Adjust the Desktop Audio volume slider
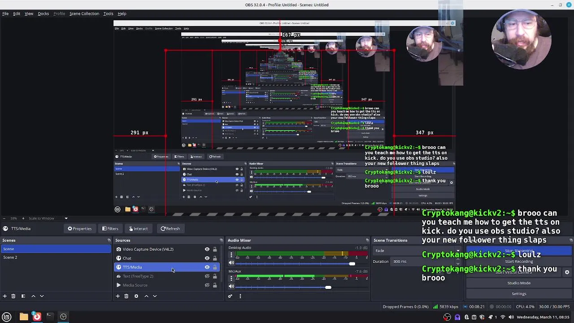Image resolution: width=574 pixels, height=323 pixels. (352, 263)
